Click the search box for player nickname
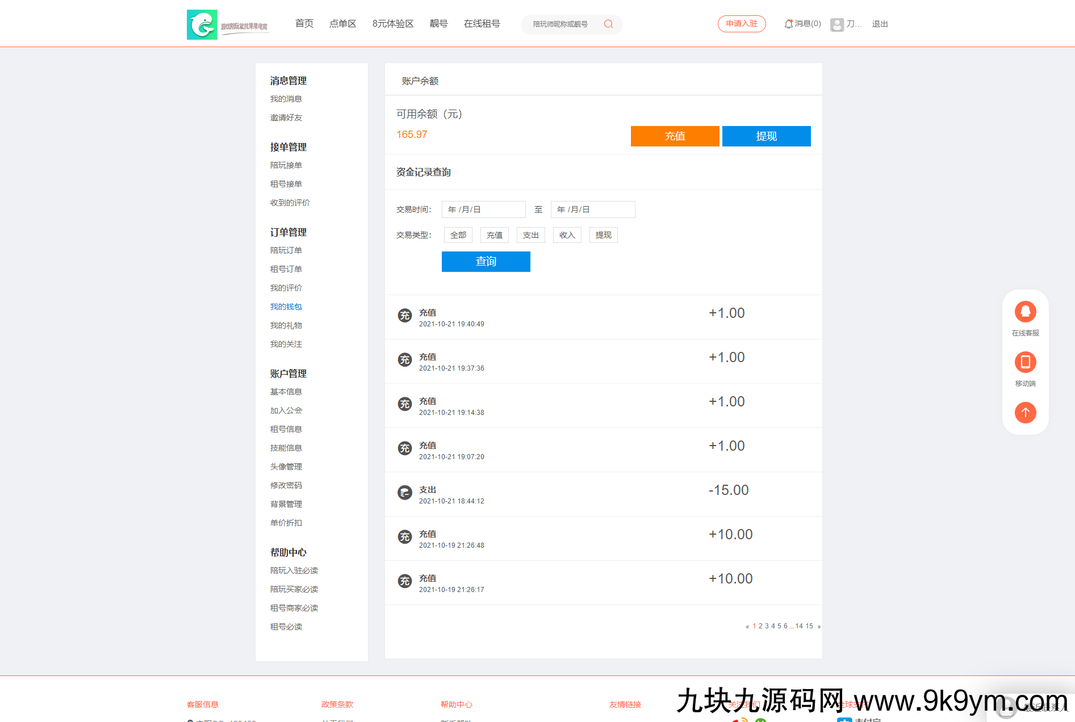This screenshot has height=722, width=1075. [x=562, y=24]
